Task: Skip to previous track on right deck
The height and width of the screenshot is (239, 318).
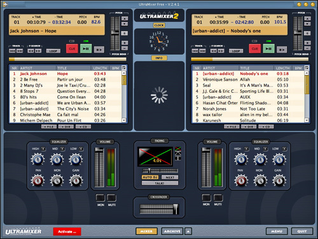Action: [195, 51]
